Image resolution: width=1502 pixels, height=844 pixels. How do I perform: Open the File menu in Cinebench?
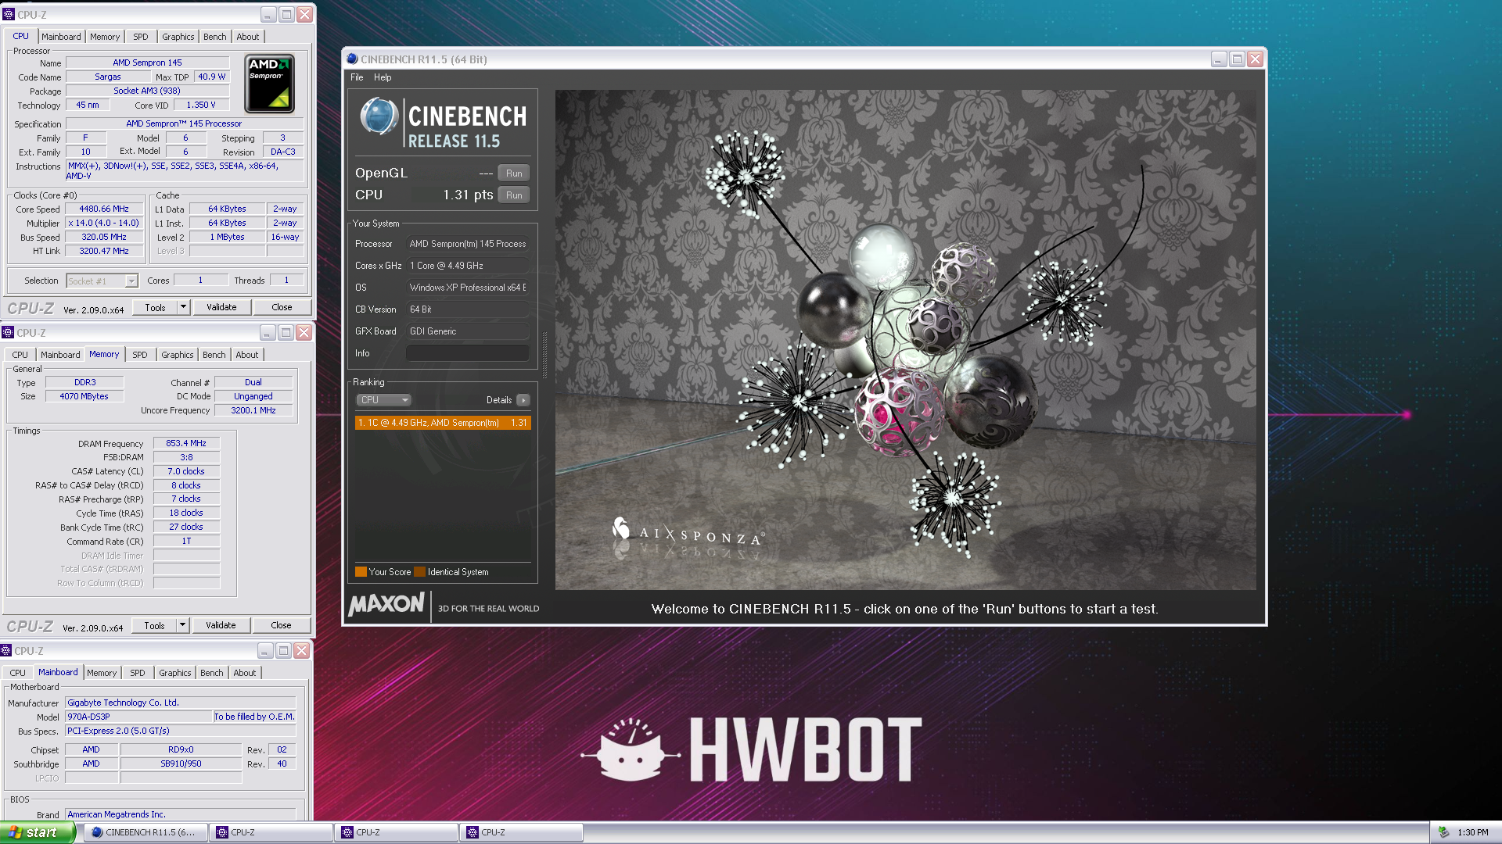(357, 77)
